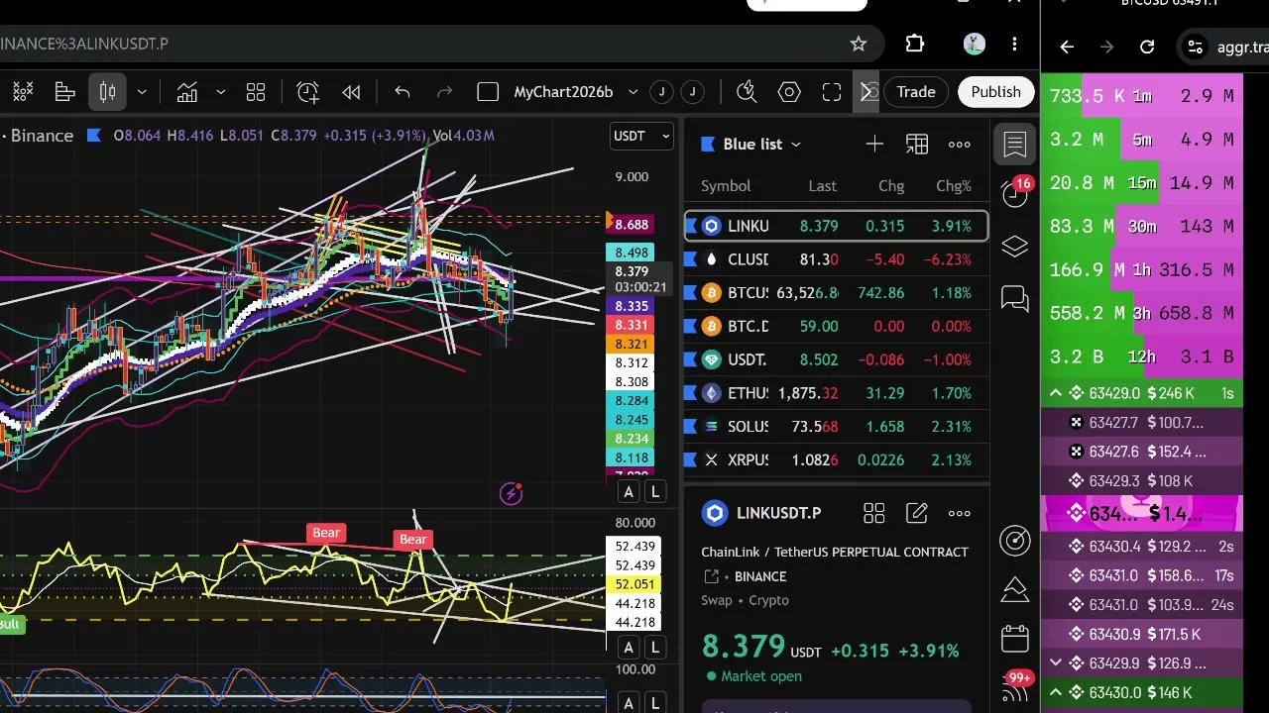This screenshot has height=713, width=1269.
Task: Start bar replay with rewind icon
Action: (x=351, y=92)
